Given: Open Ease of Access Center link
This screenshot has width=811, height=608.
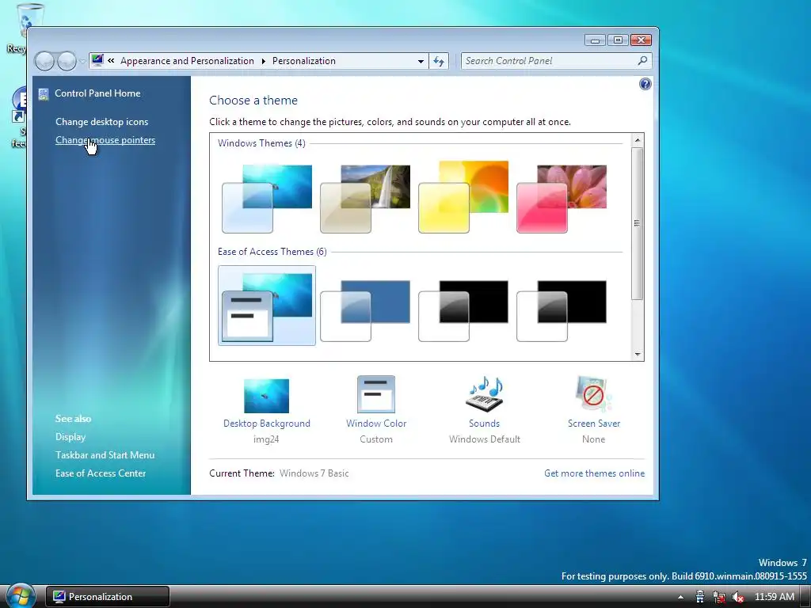Looking at the screenshot, I should pyautogui.click(x=101, y=473).
